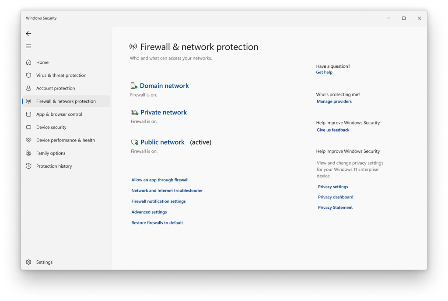Click the Settings gear icon
This screenshot has width=448, height=301.
[x=28, y=262]
